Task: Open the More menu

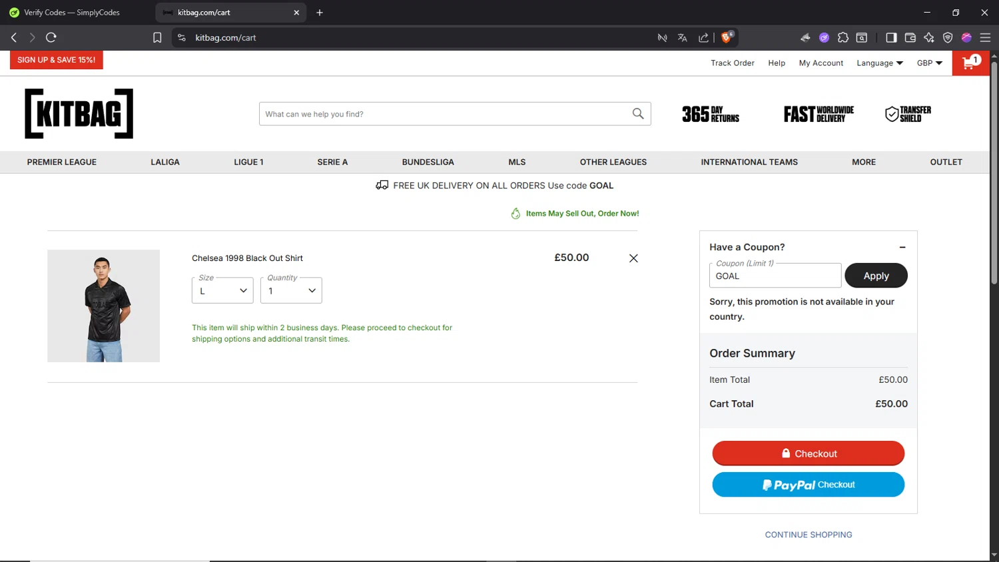Action: [x=864, y=162]
